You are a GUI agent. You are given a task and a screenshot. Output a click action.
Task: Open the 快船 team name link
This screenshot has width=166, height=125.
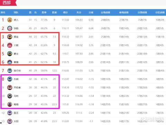click(x=16, y=28)
